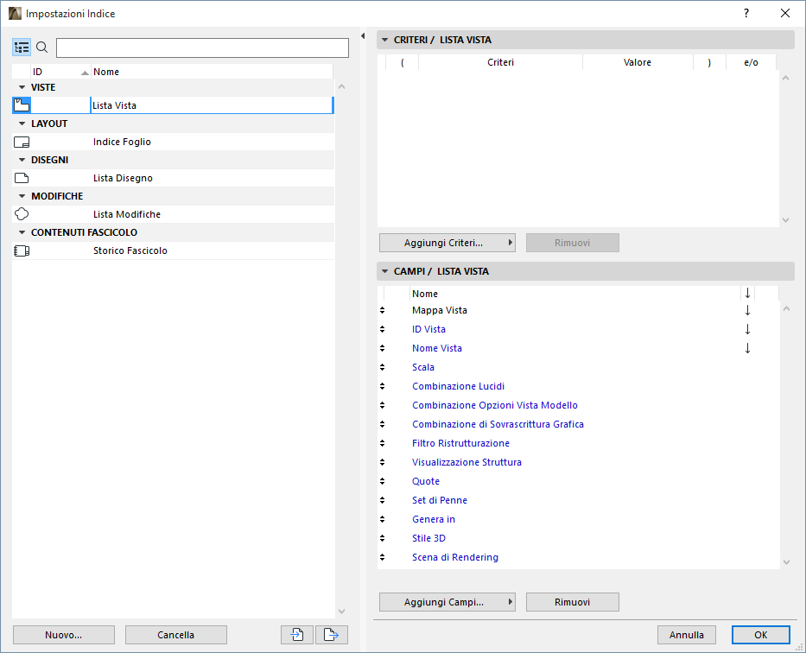Toggle sort direction for Mappa Vista
The height and width of the screenshot is (653, 806).
[747, 310]
